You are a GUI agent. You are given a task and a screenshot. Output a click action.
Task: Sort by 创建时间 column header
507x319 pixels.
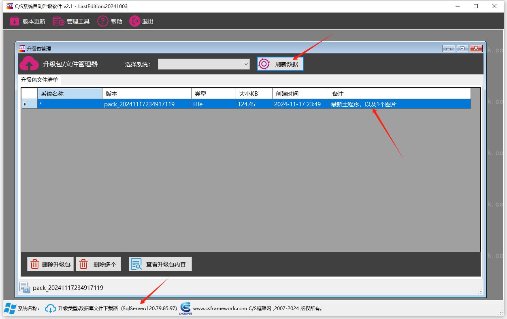coord(300,94)
